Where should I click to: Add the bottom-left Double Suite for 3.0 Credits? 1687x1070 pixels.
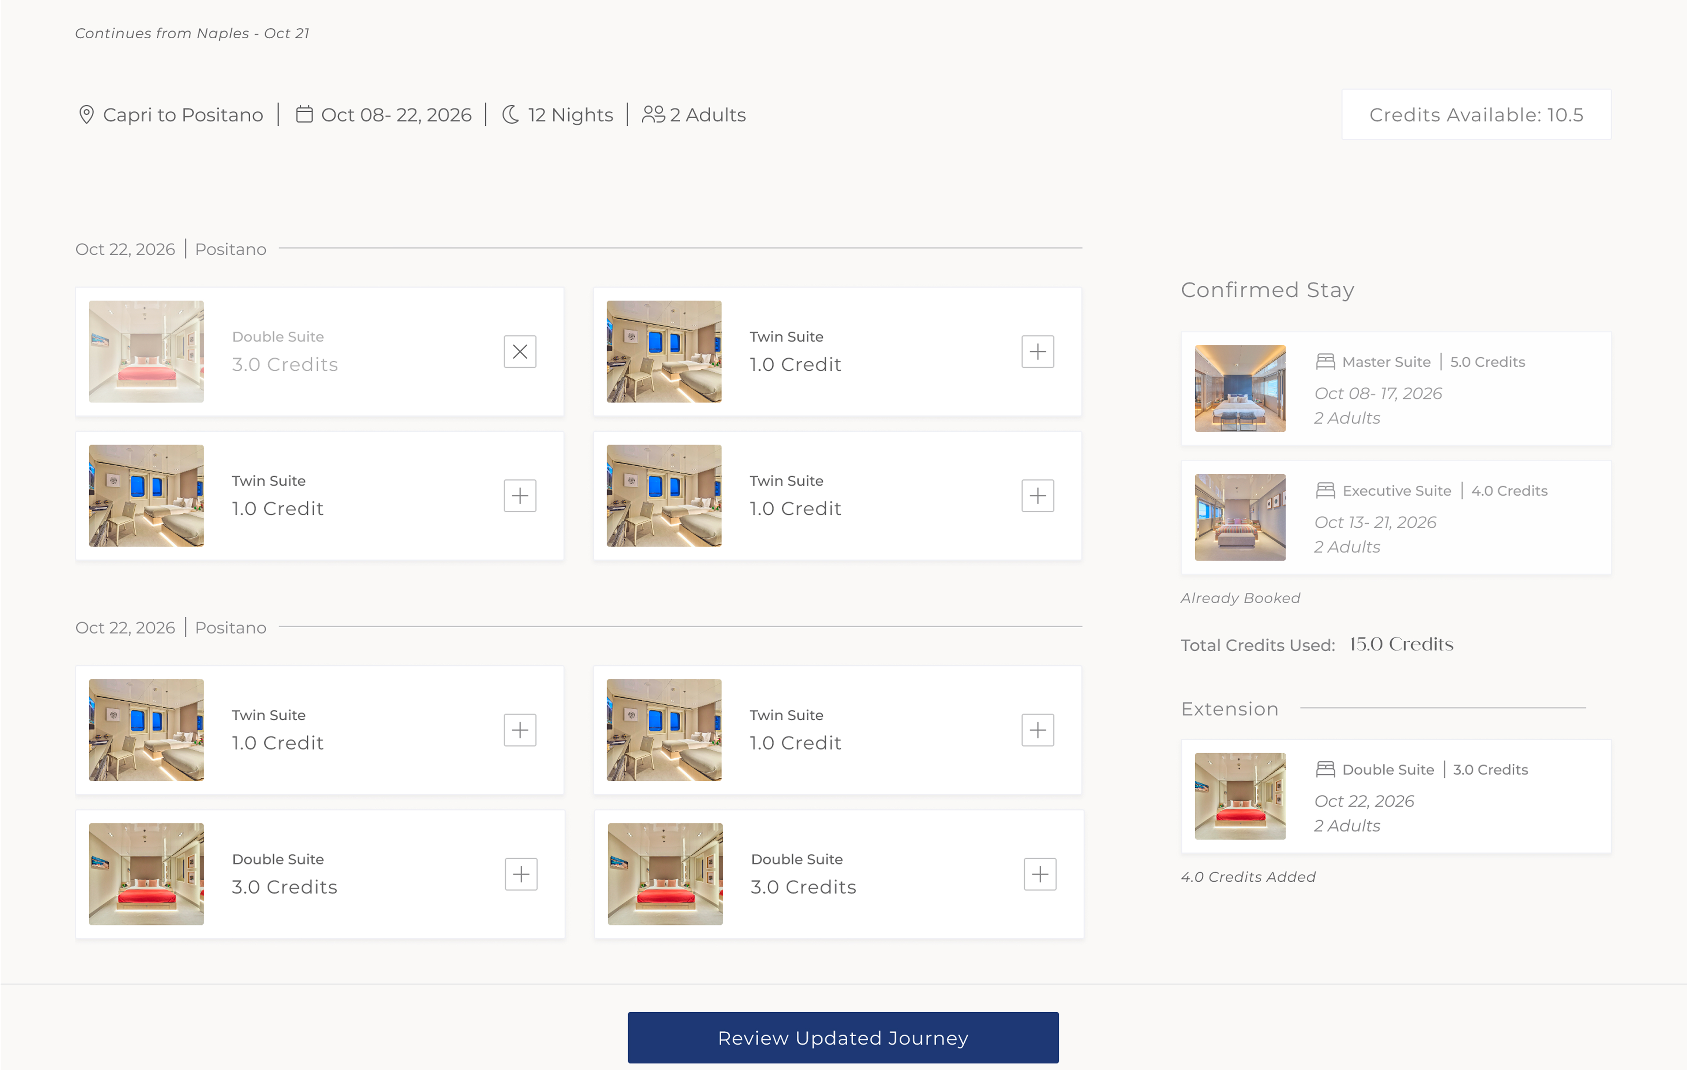[521, 874]
